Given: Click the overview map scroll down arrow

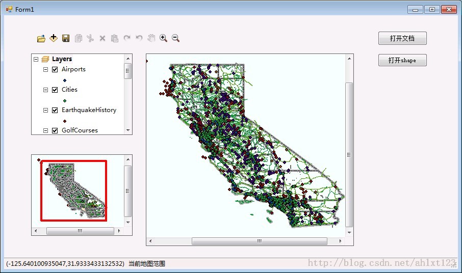Looking at the screenshot, I should (x=128, y=223).
